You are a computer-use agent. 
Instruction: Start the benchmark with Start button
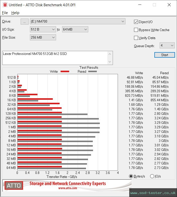(x=164, y=55)
